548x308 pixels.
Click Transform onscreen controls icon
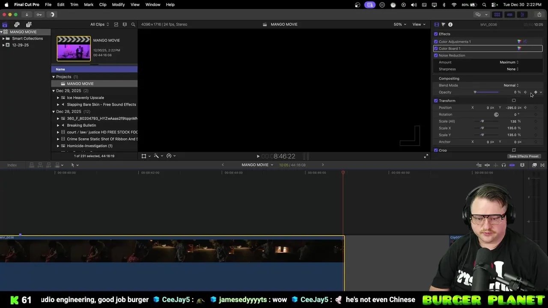514,101
